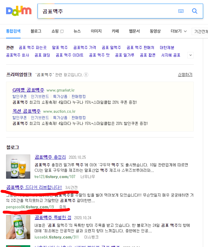Screen dimensions: 208x247
Task: Click 판매랭킹 under 옥션 ad
Action: tap(79, 118)
